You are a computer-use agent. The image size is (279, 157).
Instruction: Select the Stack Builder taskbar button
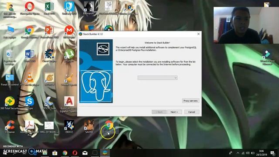point(105,153)
